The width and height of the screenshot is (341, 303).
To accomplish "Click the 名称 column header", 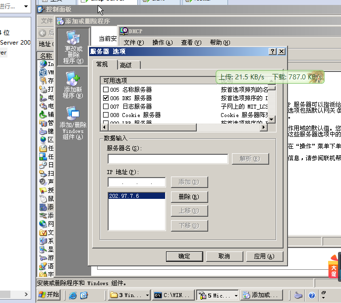I will pyautogui.click(x=46, y=56).
